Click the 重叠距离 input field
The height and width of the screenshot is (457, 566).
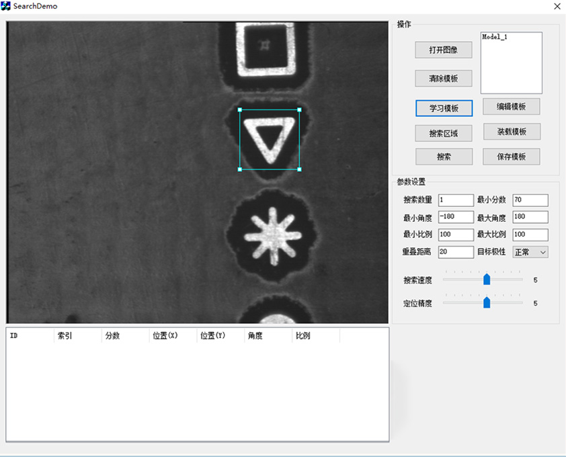456,252
